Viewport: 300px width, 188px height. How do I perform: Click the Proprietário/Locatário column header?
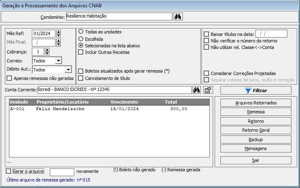(x=62, y=102)
